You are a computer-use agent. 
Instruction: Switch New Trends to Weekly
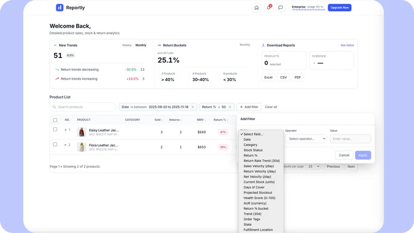pos(127,45)
